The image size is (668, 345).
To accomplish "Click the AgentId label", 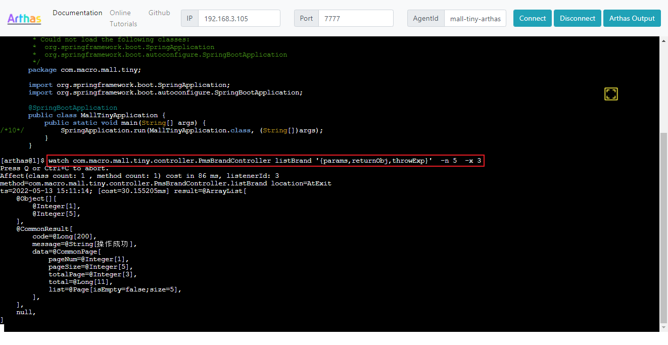I will [x=425, y=18].
